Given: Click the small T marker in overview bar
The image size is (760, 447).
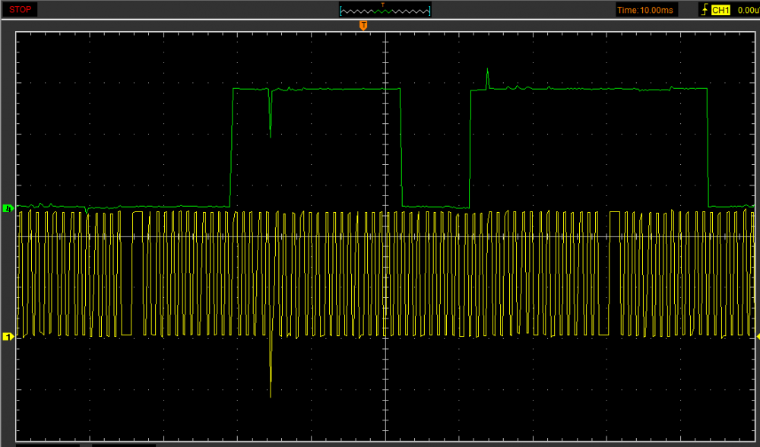Looking at the screenshot, I should pyautogui.click(x=383, y=5).
